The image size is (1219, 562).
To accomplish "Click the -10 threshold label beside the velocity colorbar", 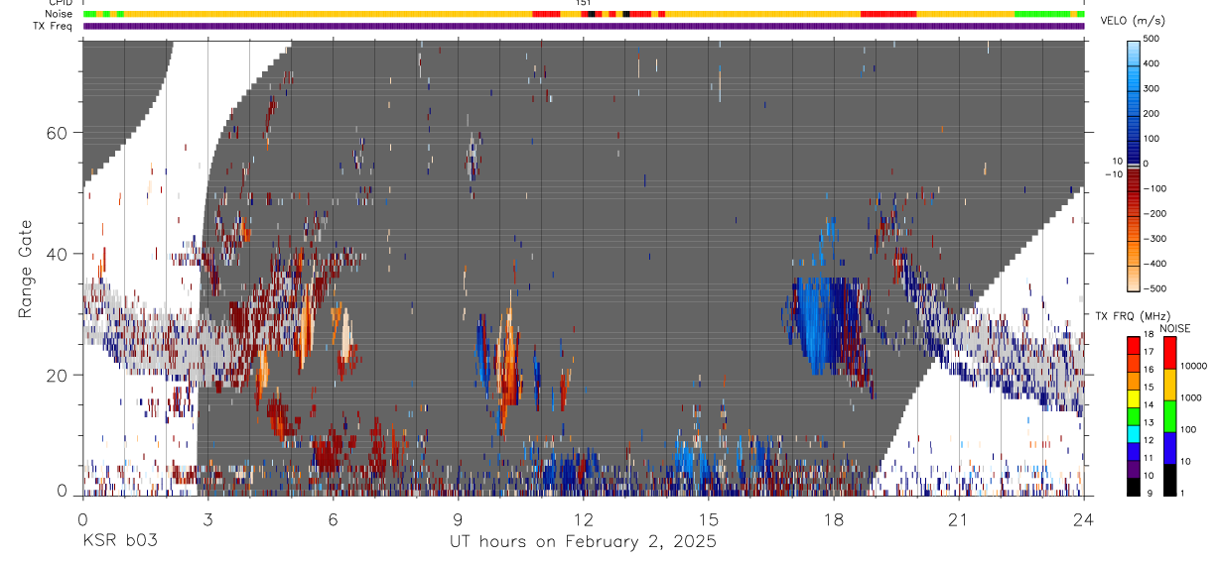I will pyautogui.click(x=1113, y=174).
